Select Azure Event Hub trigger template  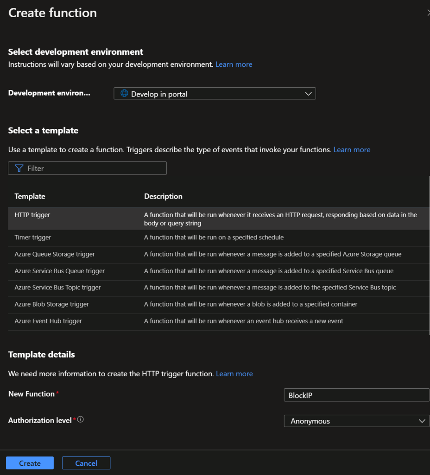point(48,321)
